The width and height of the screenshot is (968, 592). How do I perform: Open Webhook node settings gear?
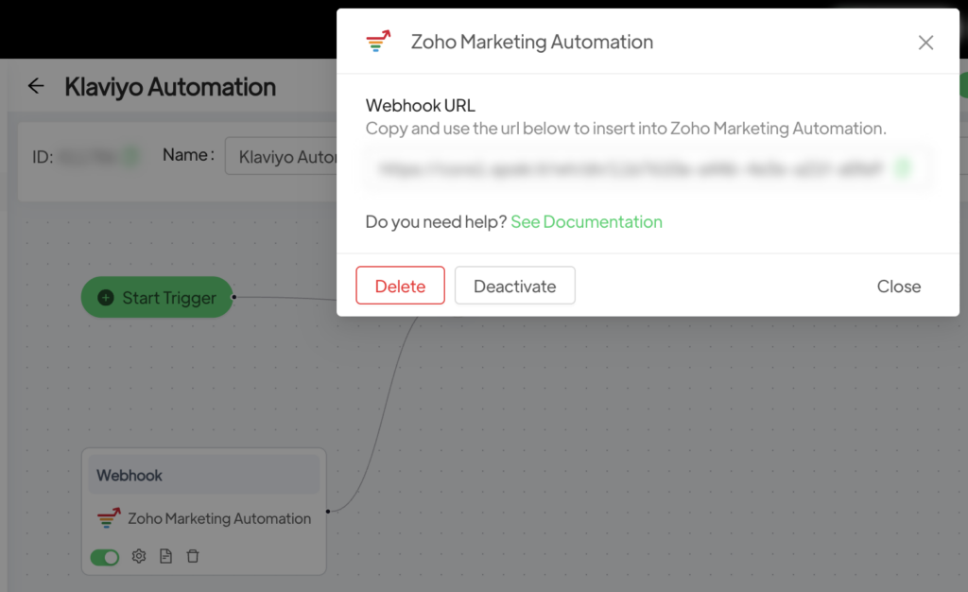click(139, 556)
